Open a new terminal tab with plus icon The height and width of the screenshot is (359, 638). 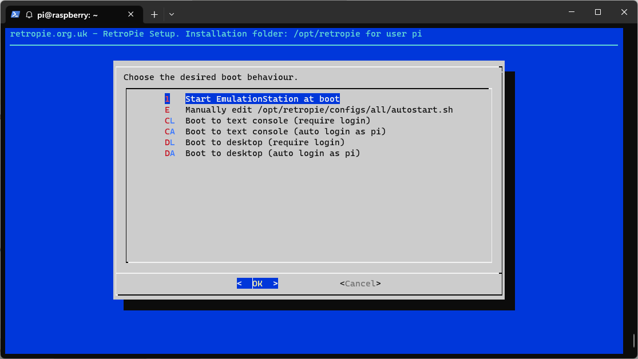coord(154,15)
